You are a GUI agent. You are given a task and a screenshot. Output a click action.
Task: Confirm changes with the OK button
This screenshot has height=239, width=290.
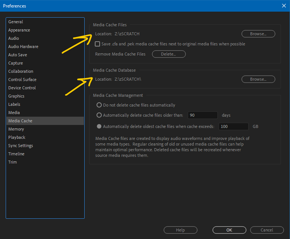click(229, 230)
